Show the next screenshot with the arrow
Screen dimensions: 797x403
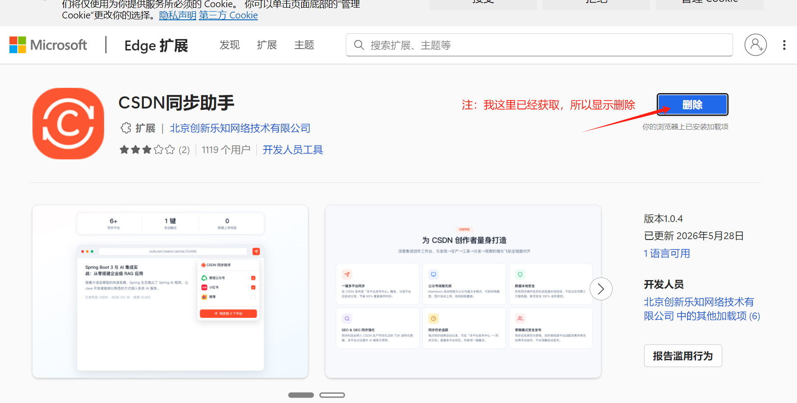tap(600, 289)
